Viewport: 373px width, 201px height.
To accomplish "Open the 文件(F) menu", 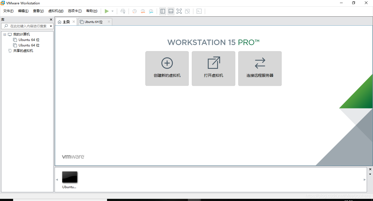I will 8,11.
